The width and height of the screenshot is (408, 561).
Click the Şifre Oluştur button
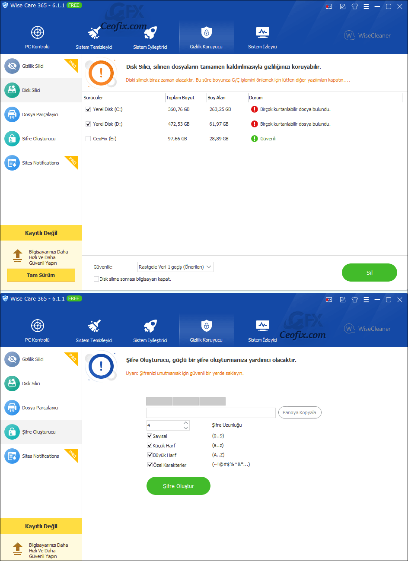pos(178,486)
